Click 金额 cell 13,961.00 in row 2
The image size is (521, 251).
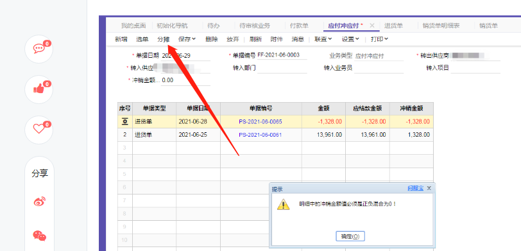[323, 135]
